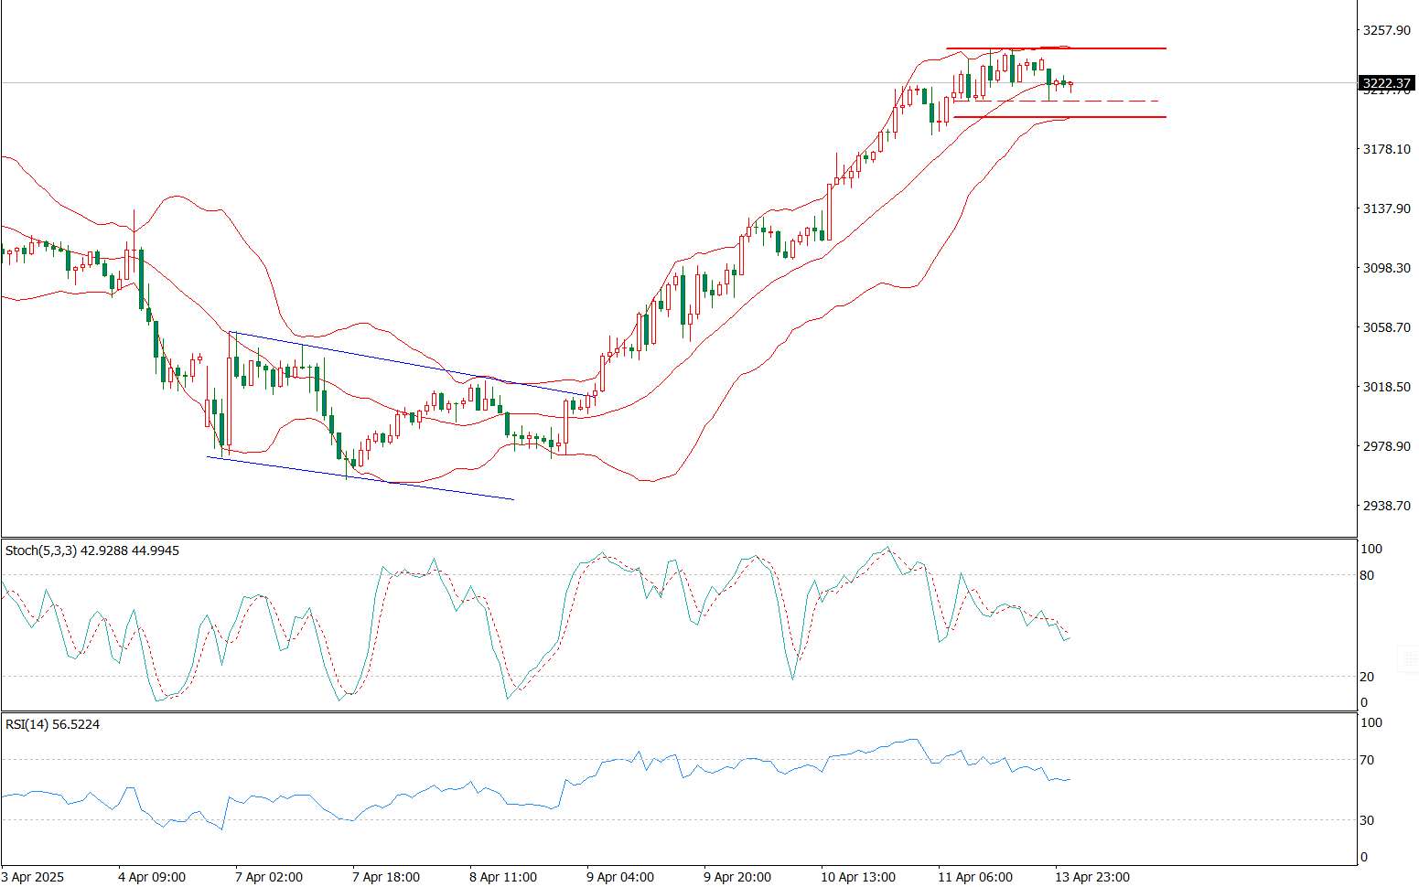Click the RSI 30 level label

click(1367, 820)
